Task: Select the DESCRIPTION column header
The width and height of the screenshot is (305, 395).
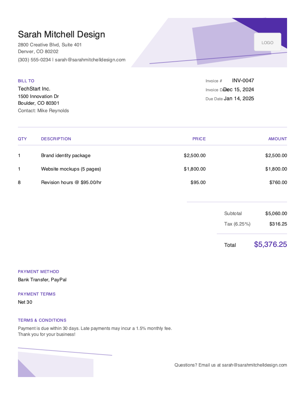Action: coord(56,139)
